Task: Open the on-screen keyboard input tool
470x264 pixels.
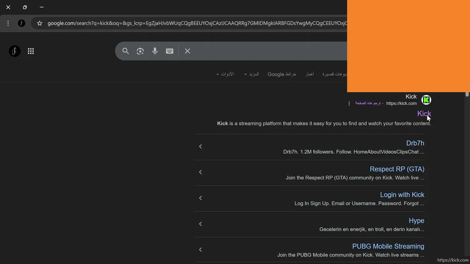Action: tap(170, 51)
